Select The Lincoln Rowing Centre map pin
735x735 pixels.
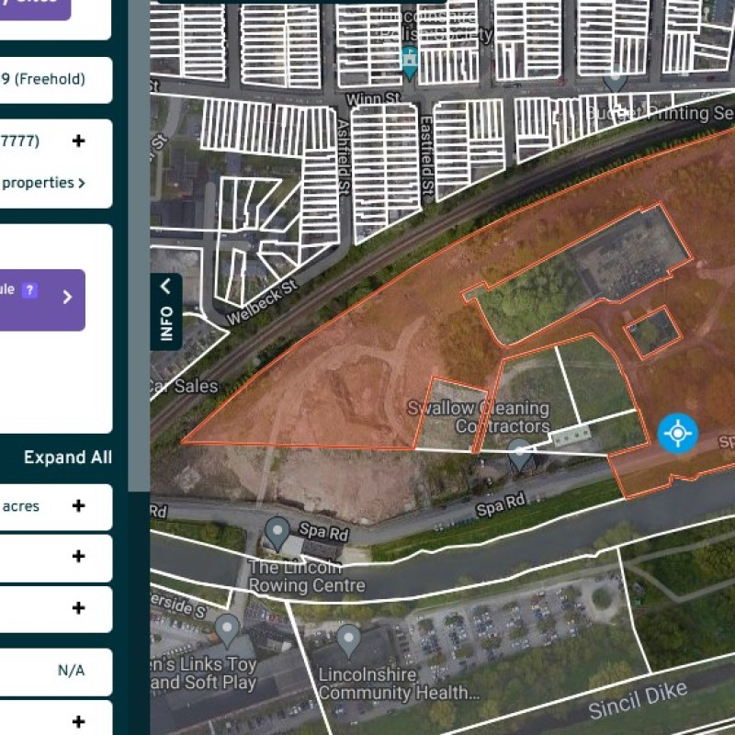pyautogui.click(x=277, y=532)
